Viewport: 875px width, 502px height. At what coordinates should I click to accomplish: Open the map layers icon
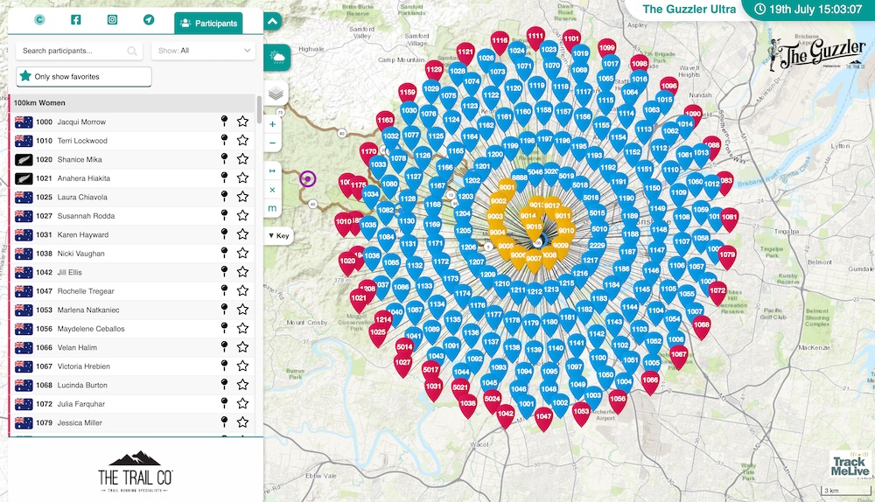276,93
